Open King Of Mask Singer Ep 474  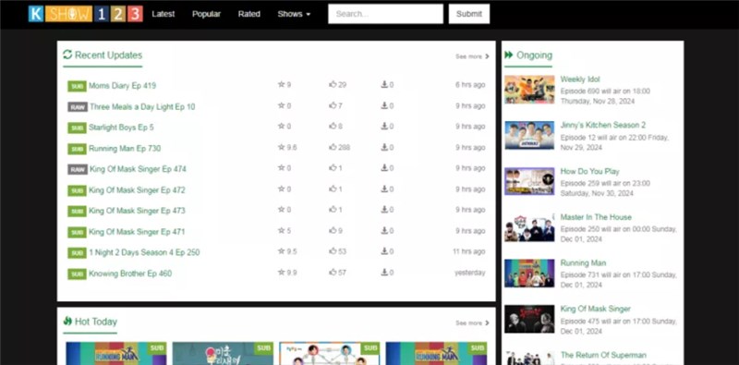click(138, 169)
